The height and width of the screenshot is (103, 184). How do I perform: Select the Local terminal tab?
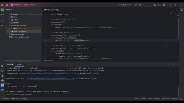pyautogui.click(x=19, y=64)
